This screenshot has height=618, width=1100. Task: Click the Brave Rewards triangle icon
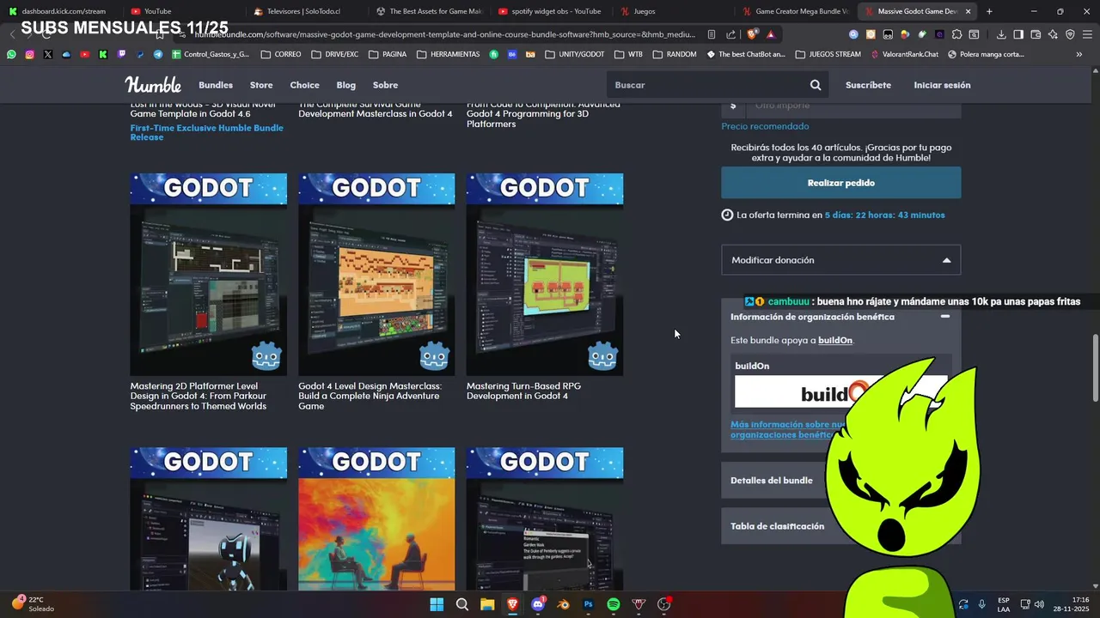tap(771, 34)
